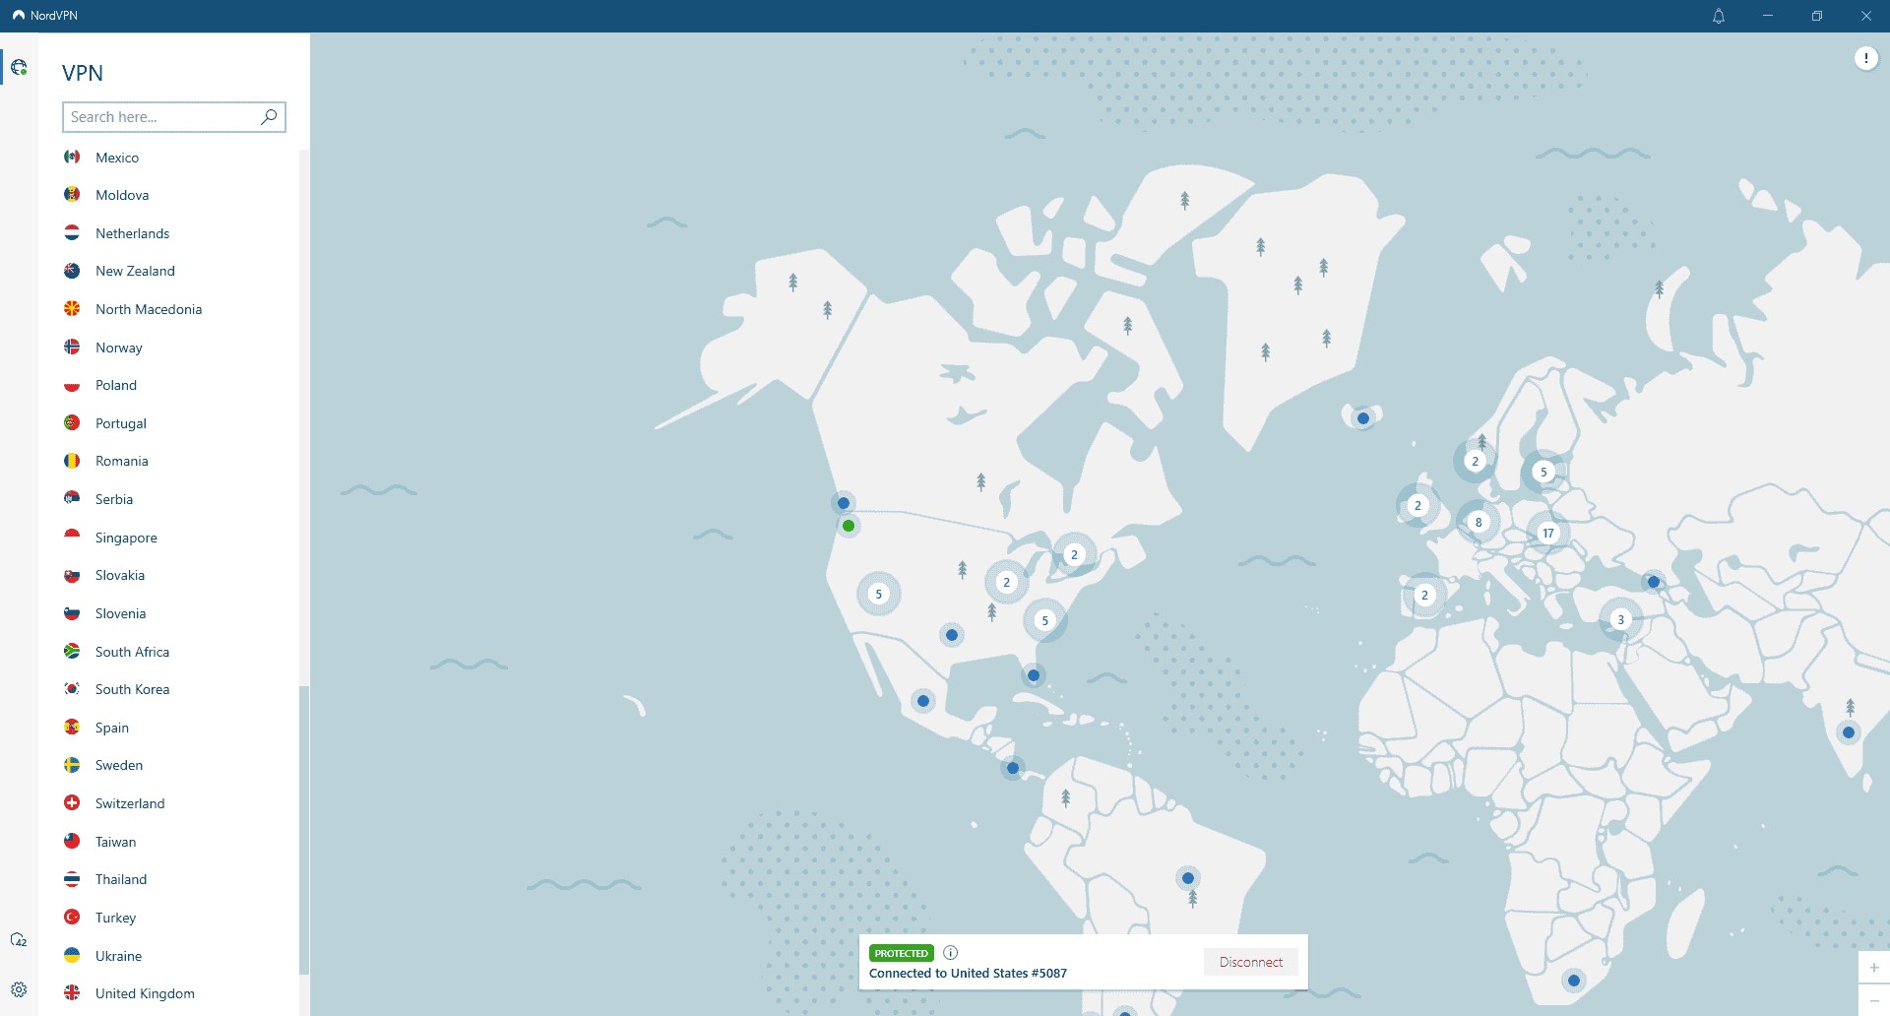This screenshot has width=1890, height=1016.
Task: Click the Mexico server map marker
Action: point(923,702)
